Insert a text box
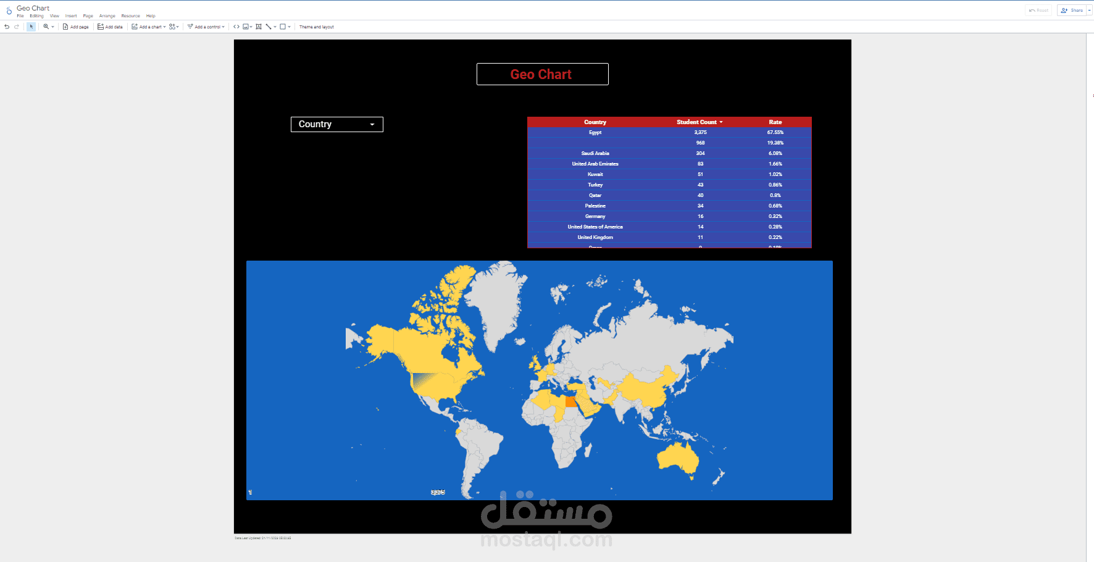This screenshot has height=562, width=1094. point(259,27)
